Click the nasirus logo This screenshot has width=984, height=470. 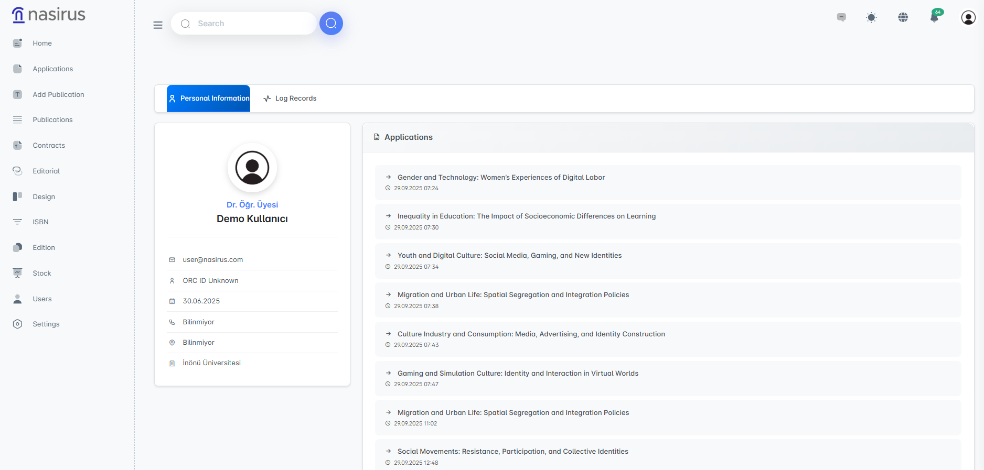point(49,15)
